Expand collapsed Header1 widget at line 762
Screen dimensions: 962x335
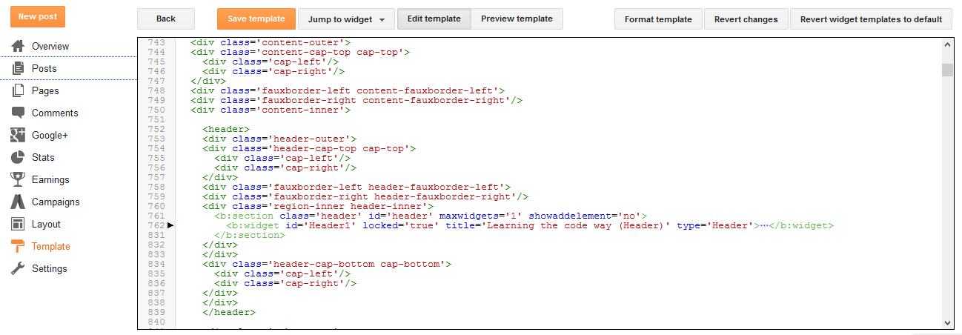[x=170, y=225]
